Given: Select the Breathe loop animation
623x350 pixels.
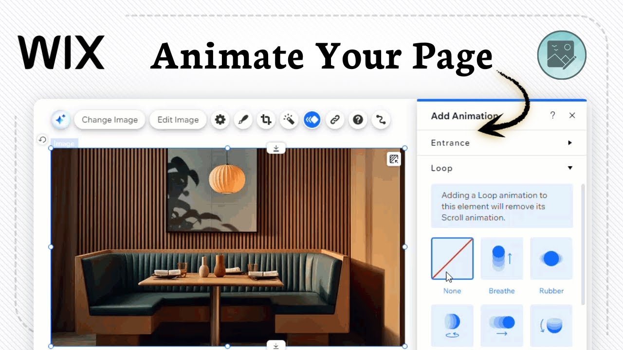Looking at the screenshot, I should [x=502, y=259].
